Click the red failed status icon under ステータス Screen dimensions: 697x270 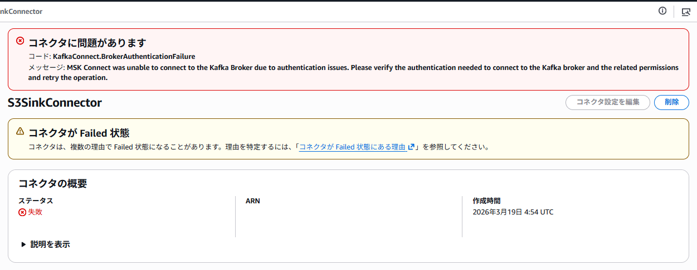pos(22,212)
